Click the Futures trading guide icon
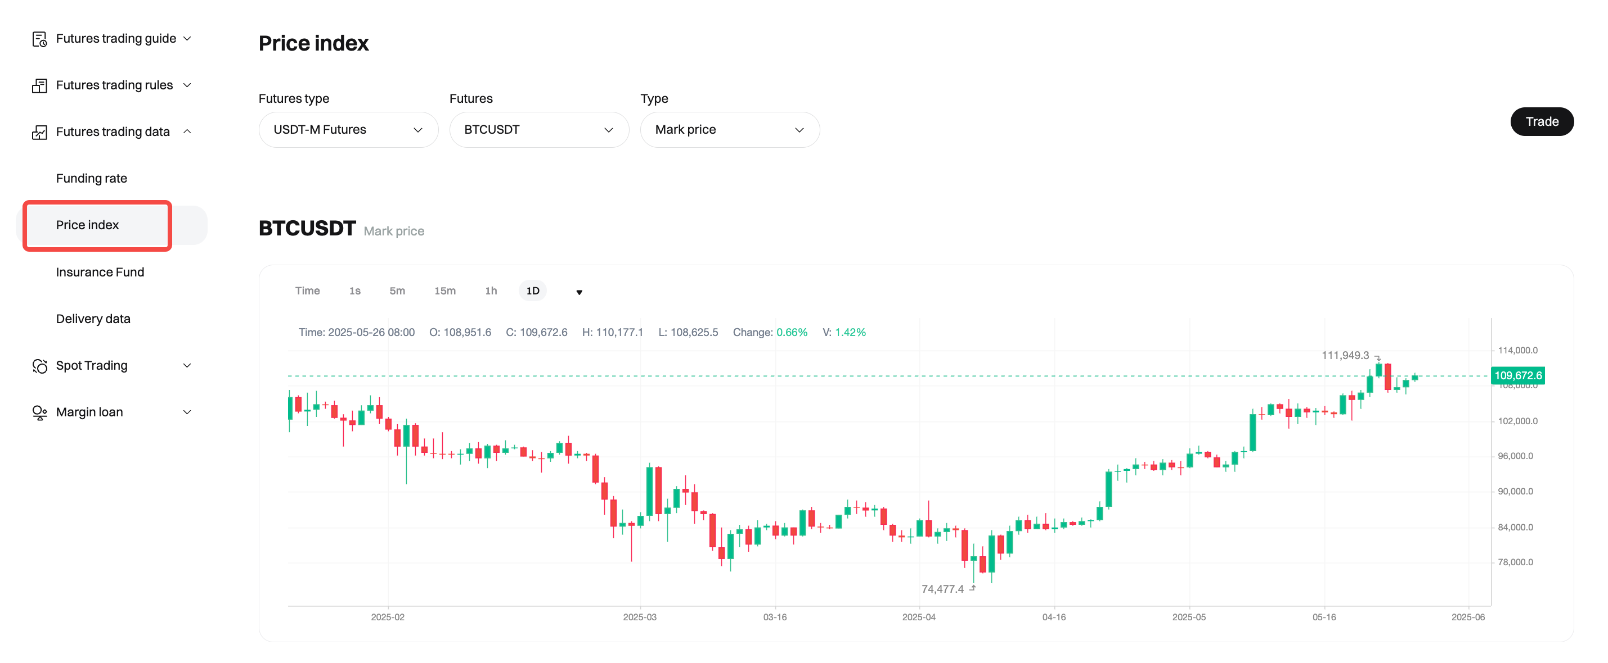Image resolution: width=1608 pixels, height=663 pixels. [x=39, y=39]
